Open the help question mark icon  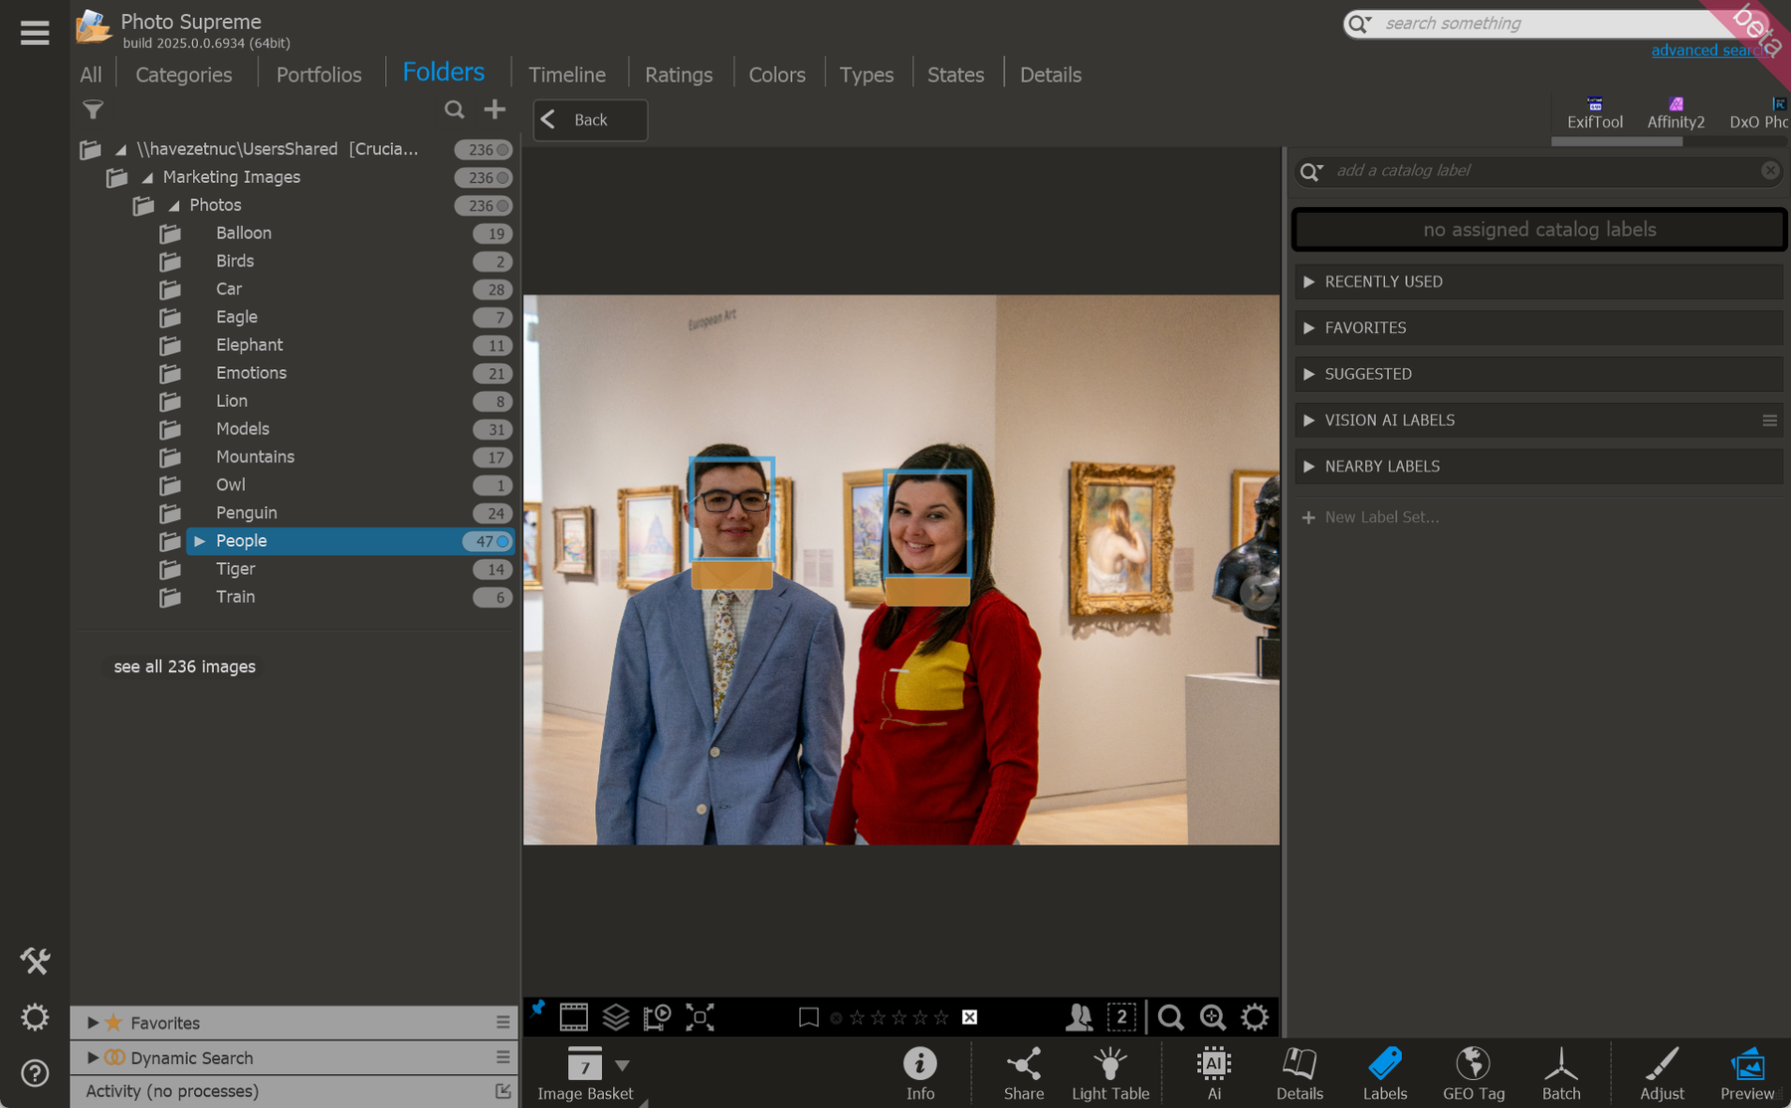point(35,1073)
